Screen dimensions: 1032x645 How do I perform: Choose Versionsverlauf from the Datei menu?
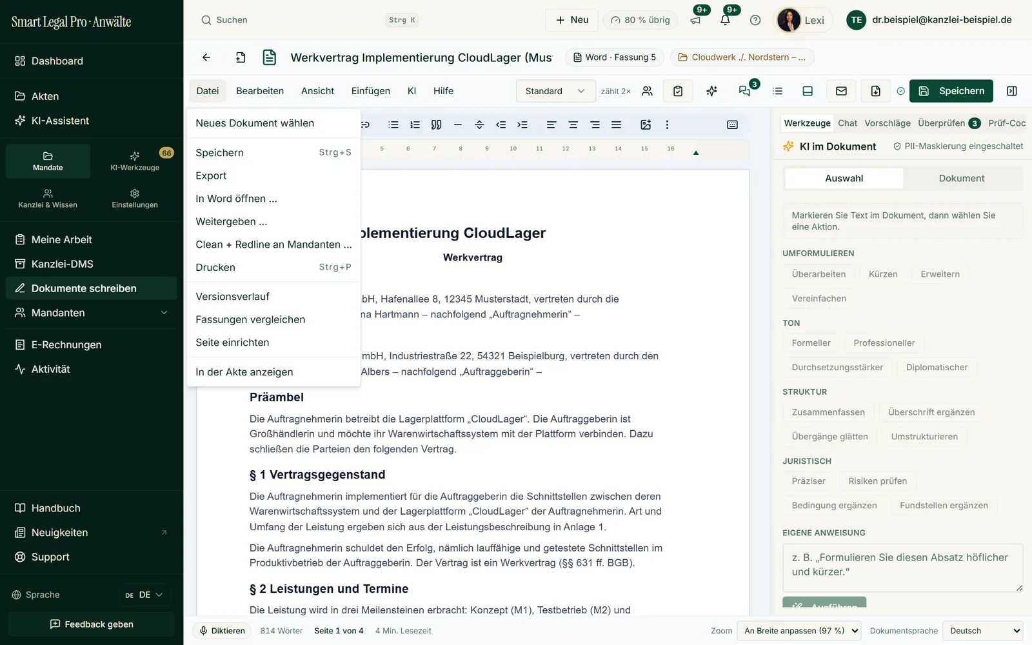click(273, 297)
